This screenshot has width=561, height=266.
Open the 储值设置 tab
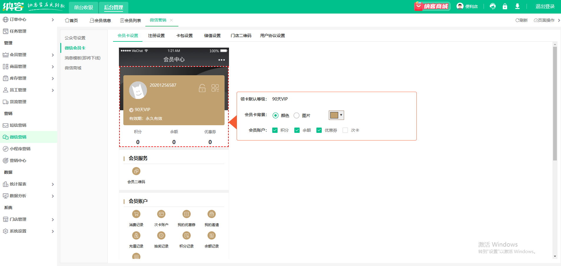pos(212,36)
